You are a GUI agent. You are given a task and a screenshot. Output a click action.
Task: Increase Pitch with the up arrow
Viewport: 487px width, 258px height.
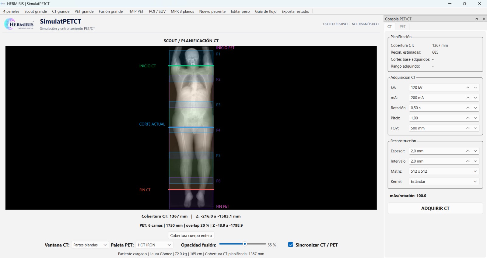pyautogui.click(x=468, y=118)
